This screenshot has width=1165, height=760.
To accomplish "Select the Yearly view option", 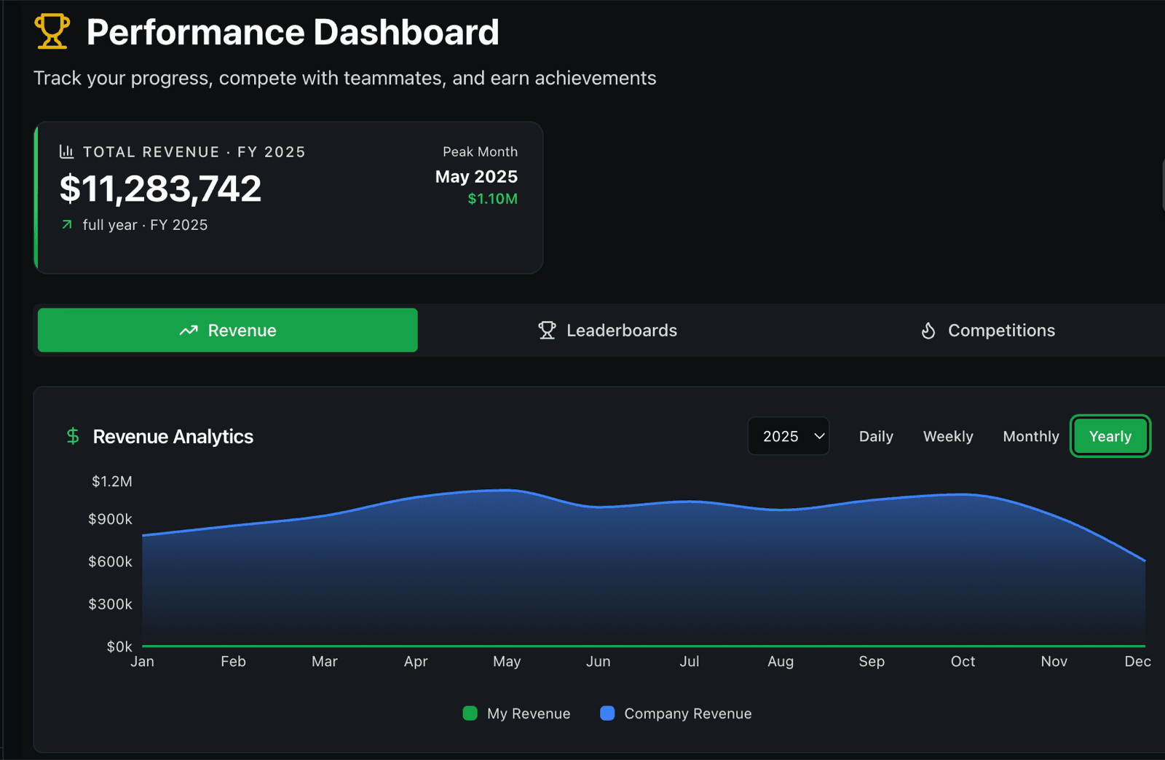I will 1110,436.
